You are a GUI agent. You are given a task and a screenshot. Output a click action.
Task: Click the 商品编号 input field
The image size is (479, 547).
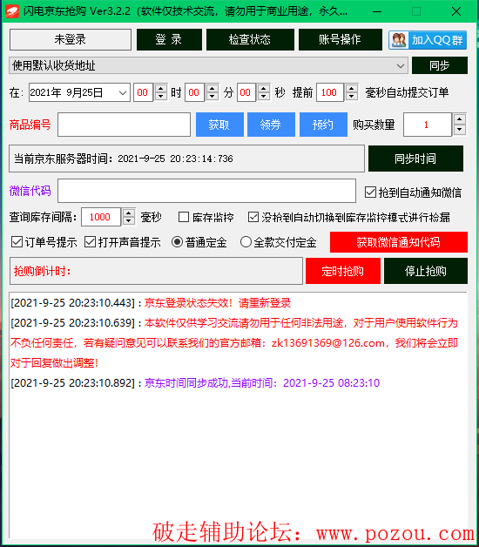click(x=125, y=125)
